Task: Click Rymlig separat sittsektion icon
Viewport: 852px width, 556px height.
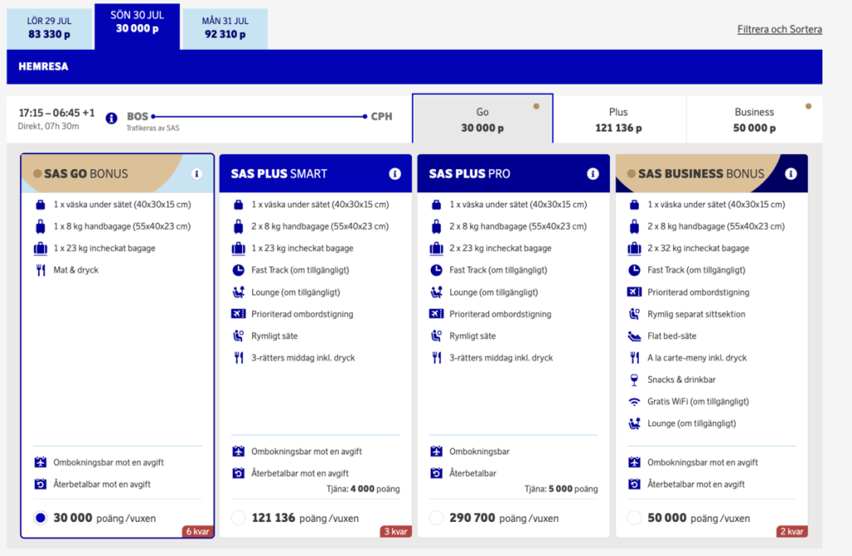Action: pos(634,314)
